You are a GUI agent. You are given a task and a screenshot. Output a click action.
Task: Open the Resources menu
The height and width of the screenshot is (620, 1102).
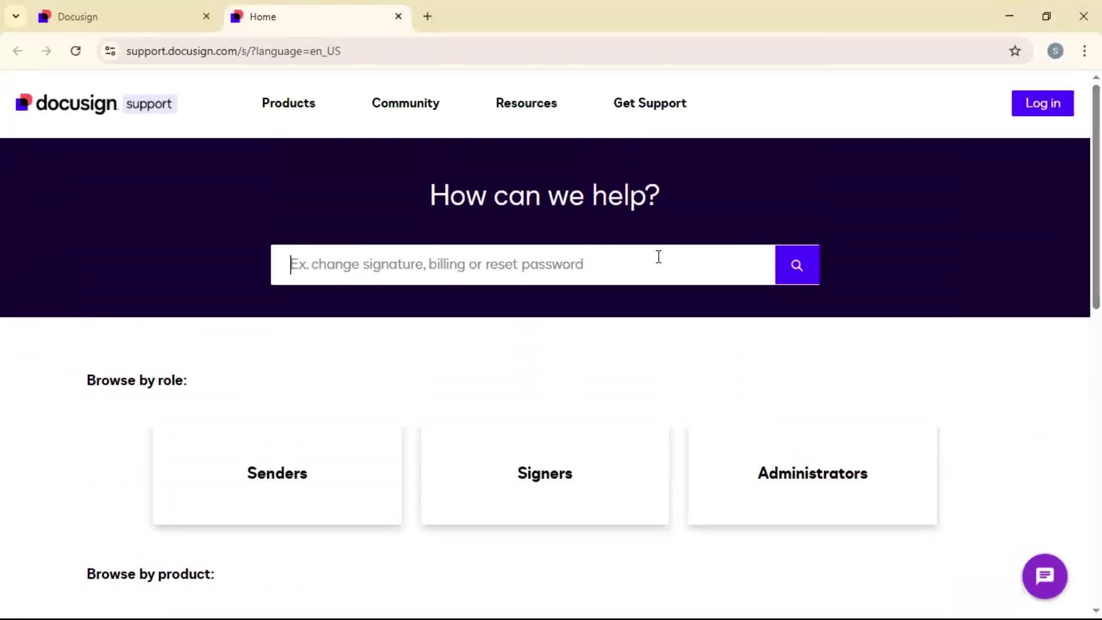526,103
